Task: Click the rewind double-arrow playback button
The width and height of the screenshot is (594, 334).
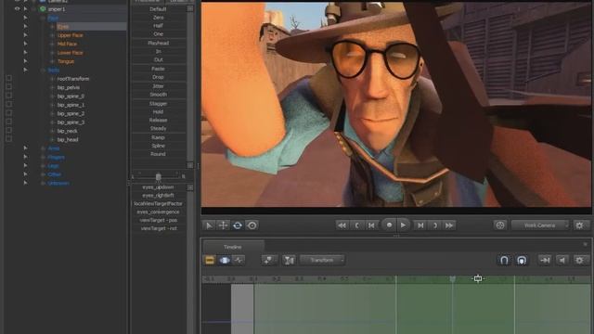Action: pos(342,225)
